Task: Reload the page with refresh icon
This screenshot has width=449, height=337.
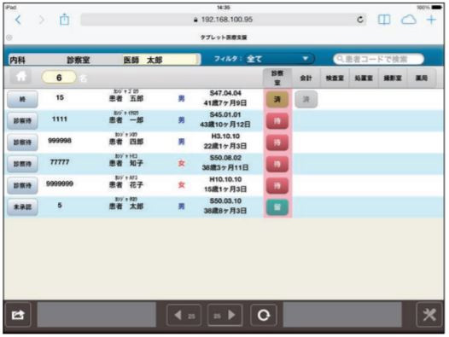Action: click(360, 20)
